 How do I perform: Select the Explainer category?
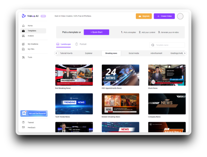89,53
